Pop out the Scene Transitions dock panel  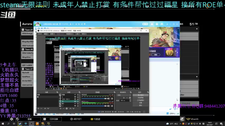131,92
